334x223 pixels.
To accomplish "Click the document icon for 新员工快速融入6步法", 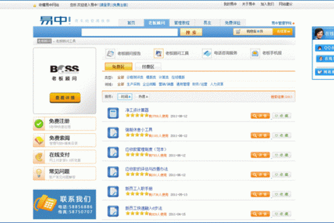I will click(x=113, y=211).
